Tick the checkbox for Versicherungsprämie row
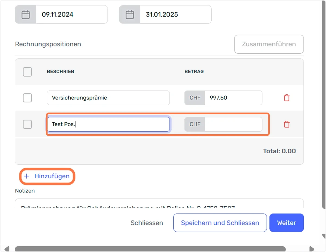Screen dimensions: 326x252 pyautogui.click(x=27, y=98)
